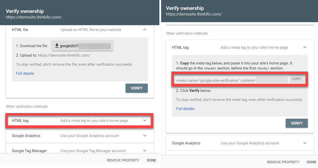Viewport: 318px width, 168px height.
Task: Expand Google Tag Manager chevron
Action: [145, 151]
